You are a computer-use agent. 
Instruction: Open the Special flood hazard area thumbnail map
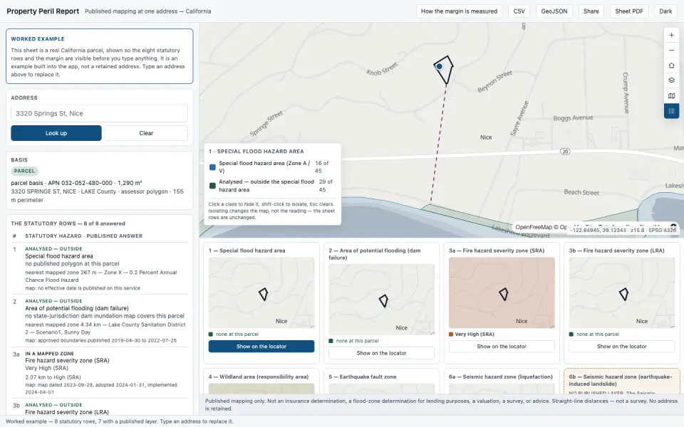pyautogui.click(x=261, y=292)
